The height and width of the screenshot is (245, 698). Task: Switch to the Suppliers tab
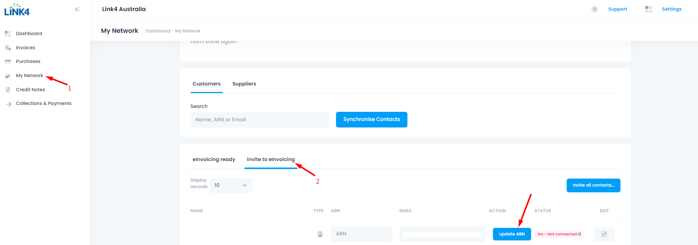(x=244, y=84)
